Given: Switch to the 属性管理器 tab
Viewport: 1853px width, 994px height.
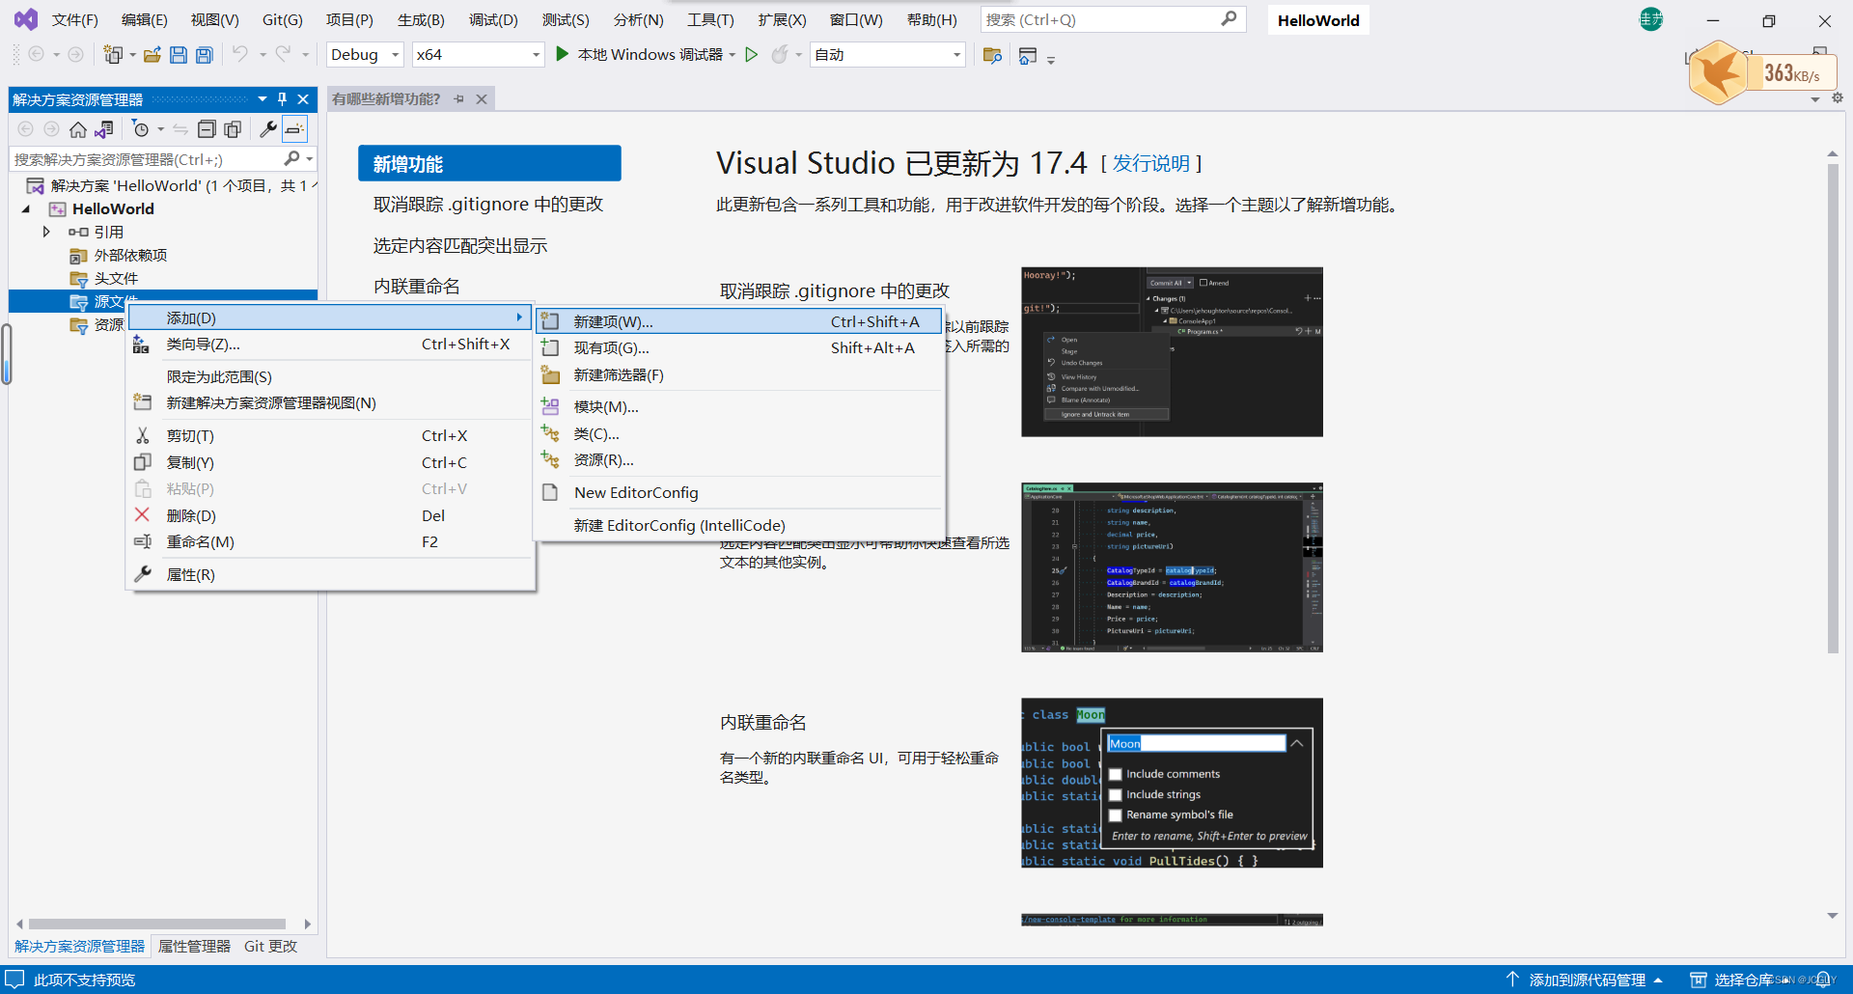Looking at the screenshot, I should pos(193,947).
